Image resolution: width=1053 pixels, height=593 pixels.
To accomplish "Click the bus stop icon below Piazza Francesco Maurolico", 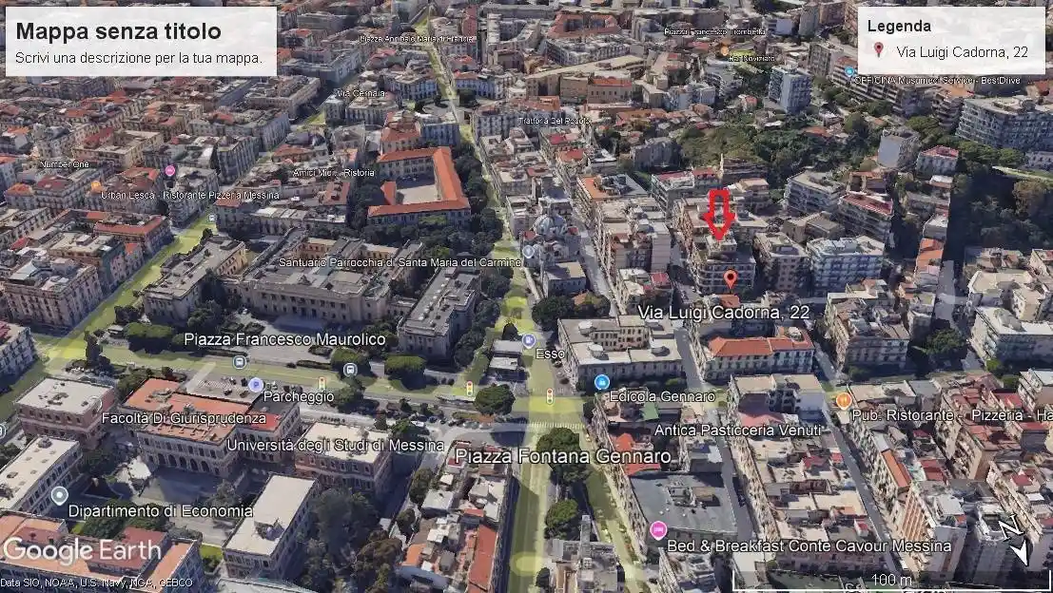I will point(239,361).
